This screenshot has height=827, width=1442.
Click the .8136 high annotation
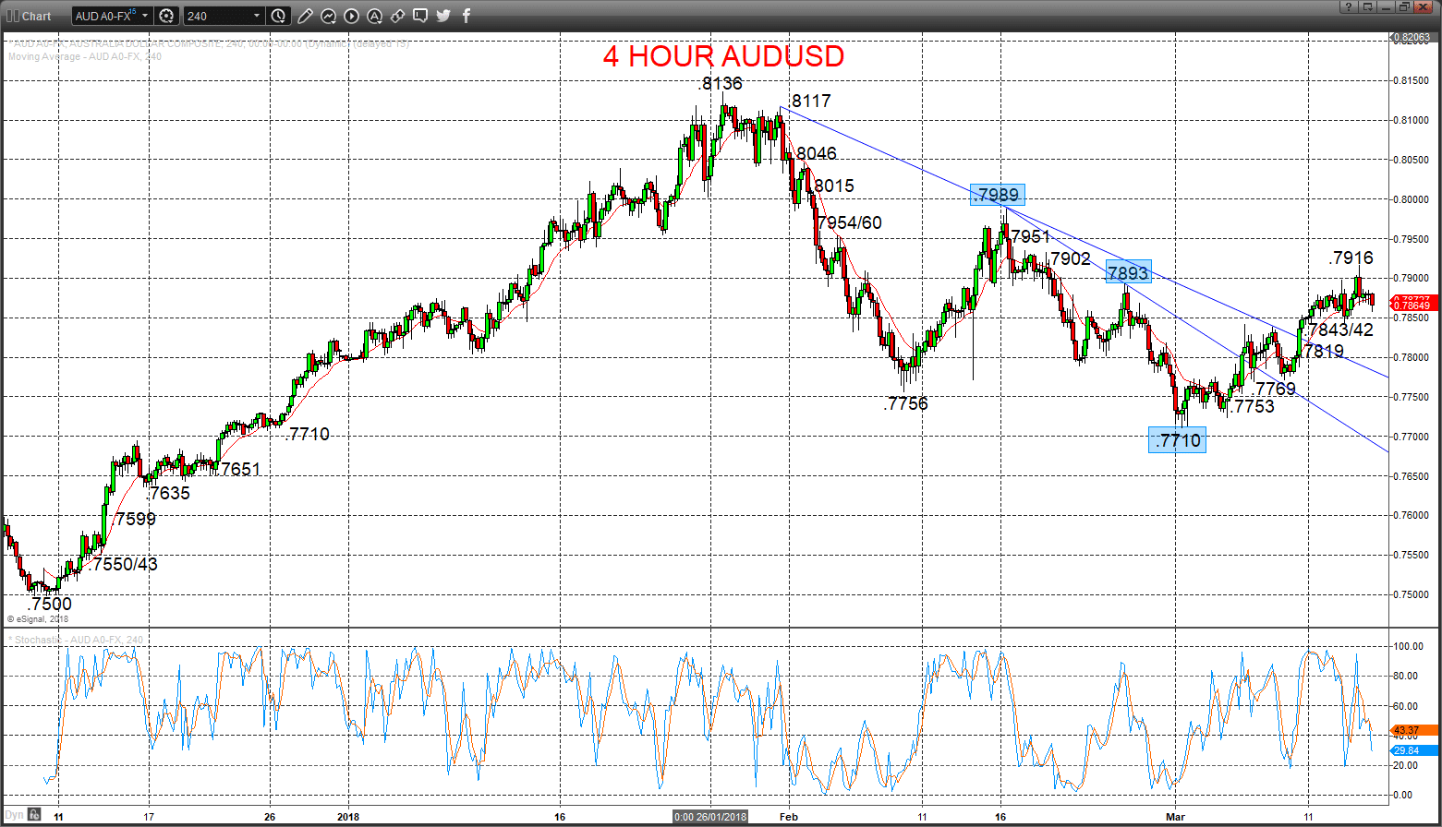(x=721, y=84)
